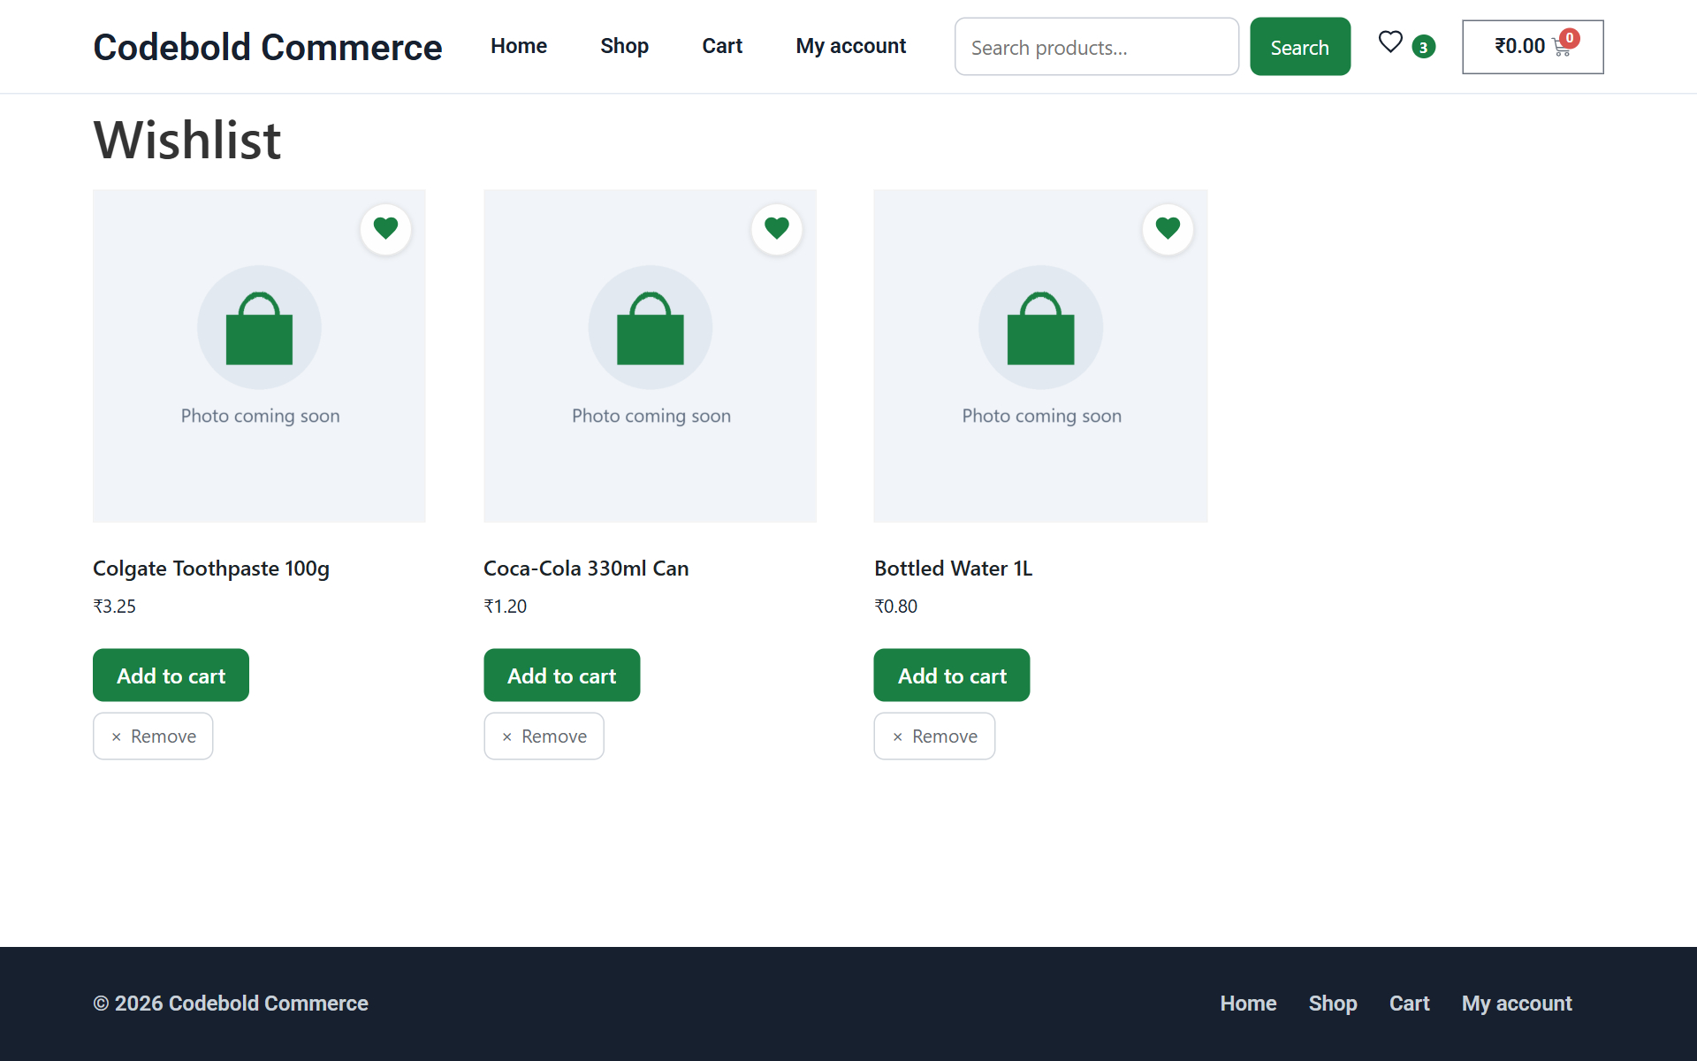Open the Colgate Toothpaste 100g product title

click(211, 569)
